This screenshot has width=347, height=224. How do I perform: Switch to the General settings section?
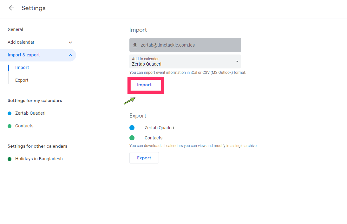click(x=15, y=29)
